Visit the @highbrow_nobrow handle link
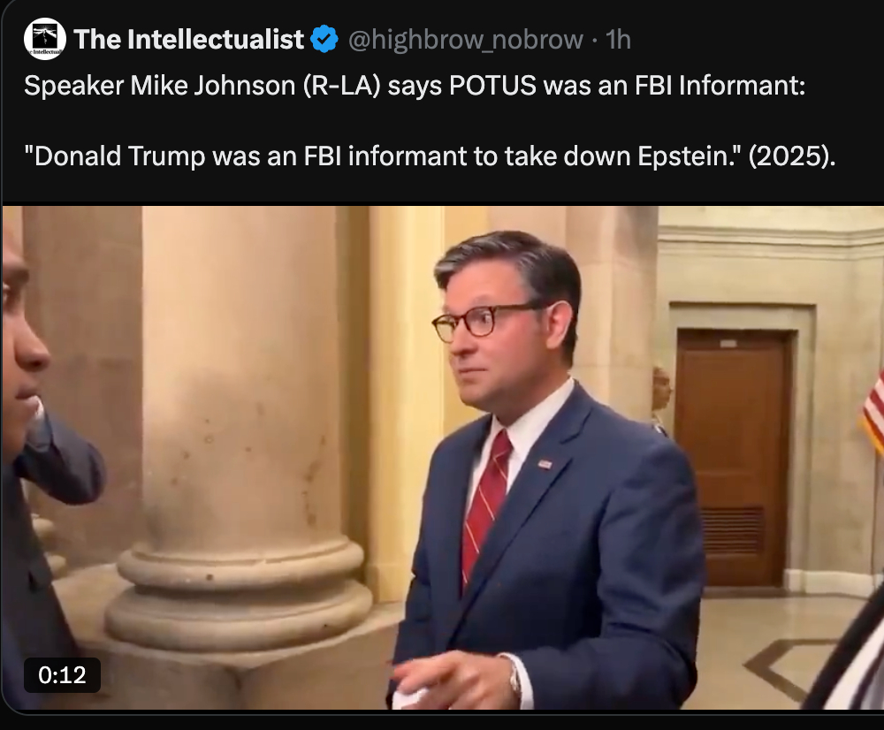This screenshot has width=884, height=730. point(466,40)
